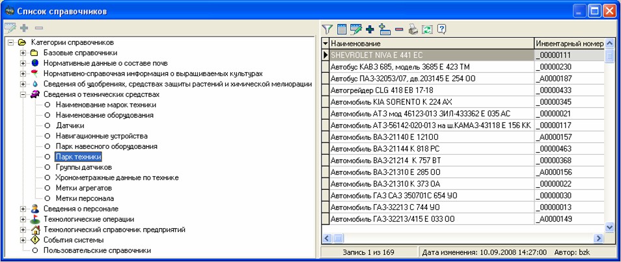The image size is (621, 262).
Task: Click the warning diamond icon of События системы
Action: coord(35,240)
